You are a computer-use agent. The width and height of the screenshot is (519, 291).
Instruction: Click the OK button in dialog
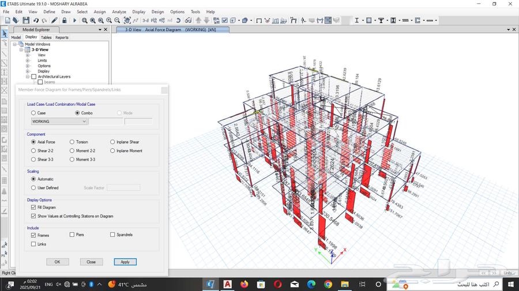click(57, 262)
